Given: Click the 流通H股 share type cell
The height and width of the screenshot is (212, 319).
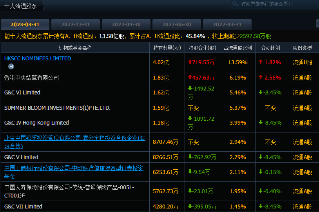Looking at the screenshot, I should (302, 62).
